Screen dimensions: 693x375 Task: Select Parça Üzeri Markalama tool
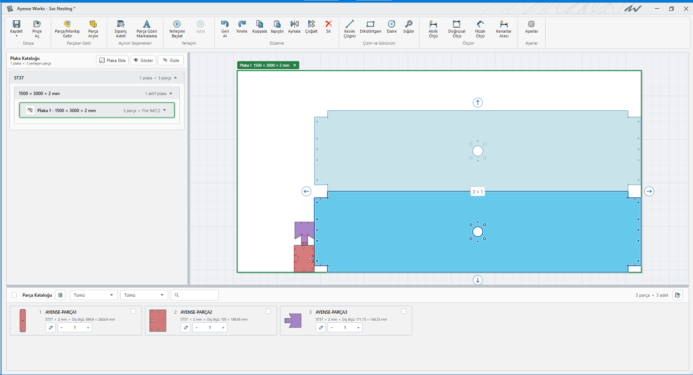[x=147, y=29]
